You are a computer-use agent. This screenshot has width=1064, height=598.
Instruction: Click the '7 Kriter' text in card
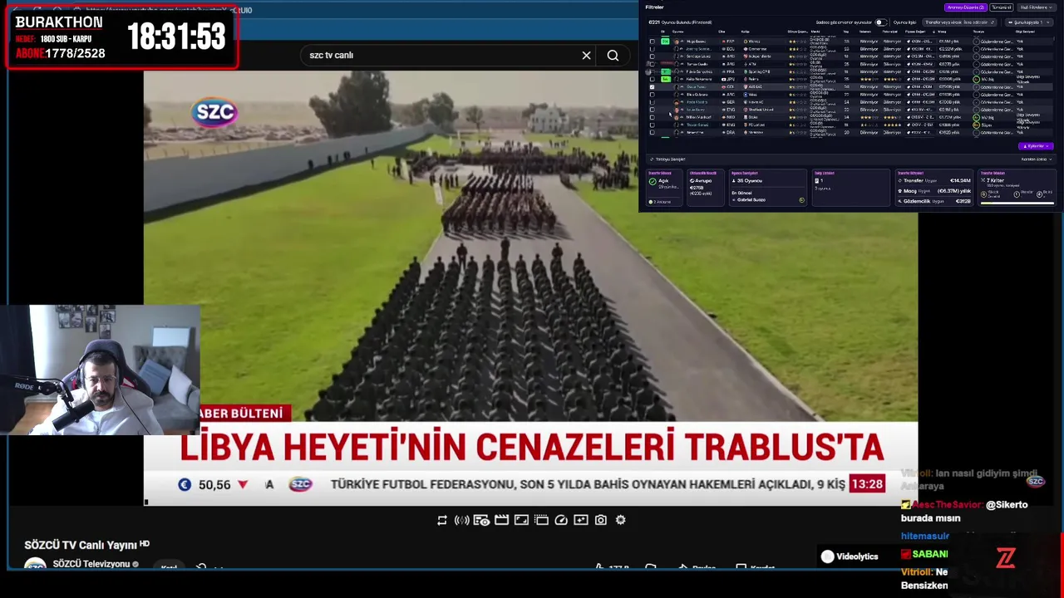click(994, 180)
